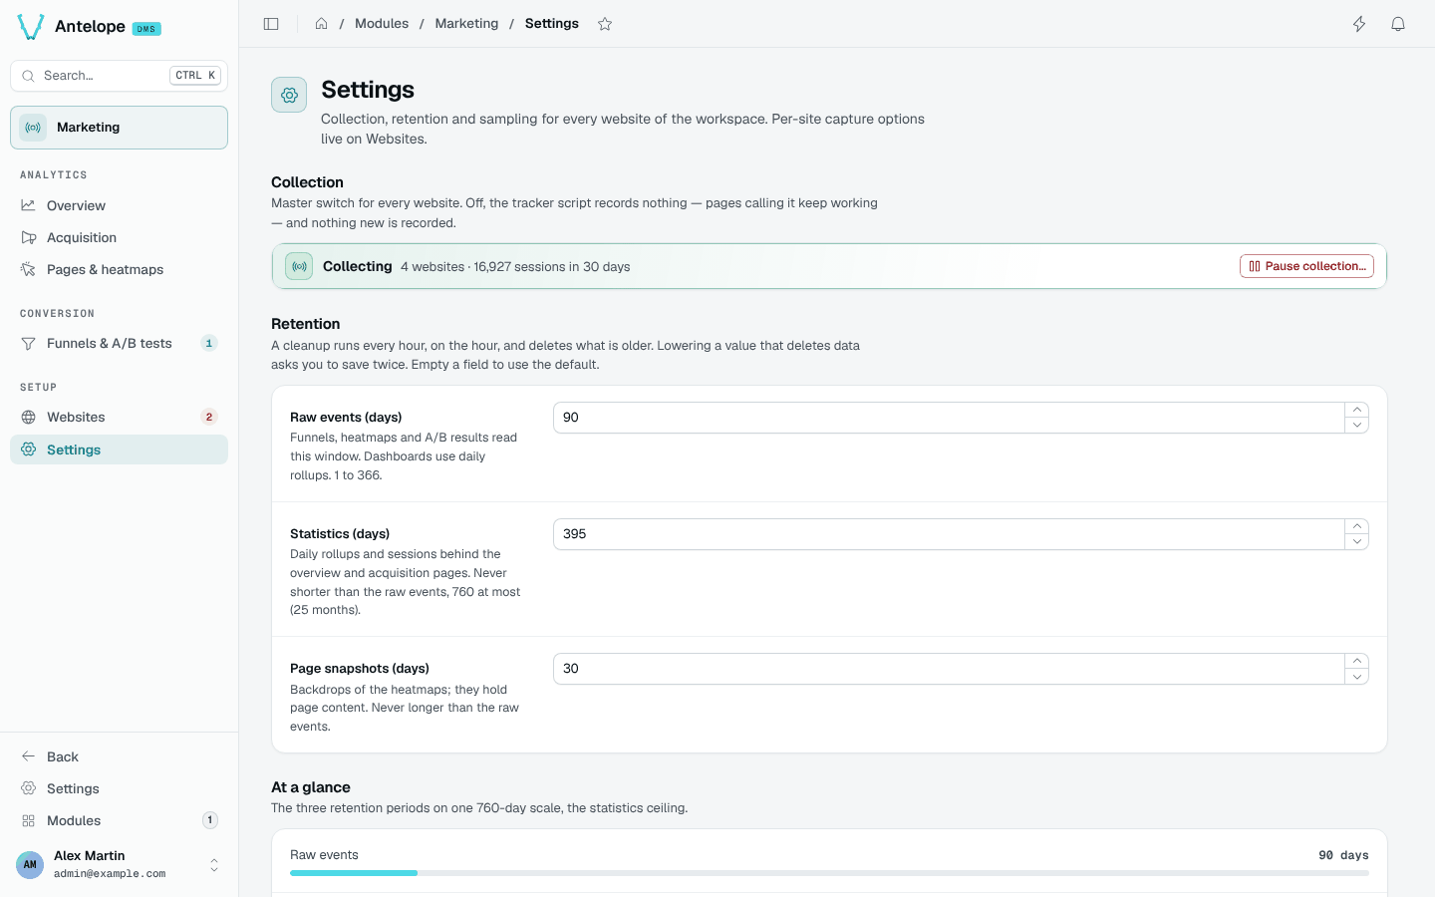Click the Marketing module broadcast icon
Image resolution: width=1435 pixels, height=897 pixels.
click(33, 128)
